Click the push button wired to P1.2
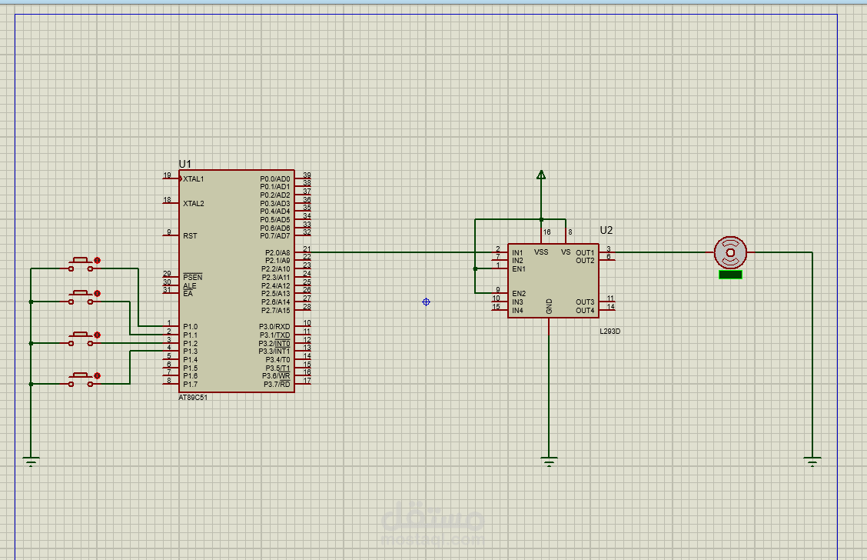 click(x=81, y=338)
